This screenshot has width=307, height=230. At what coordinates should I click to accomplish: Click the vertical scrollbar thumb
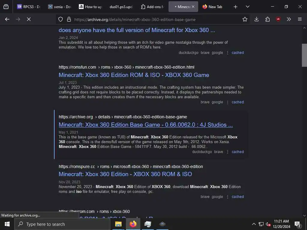coord(304,55)
